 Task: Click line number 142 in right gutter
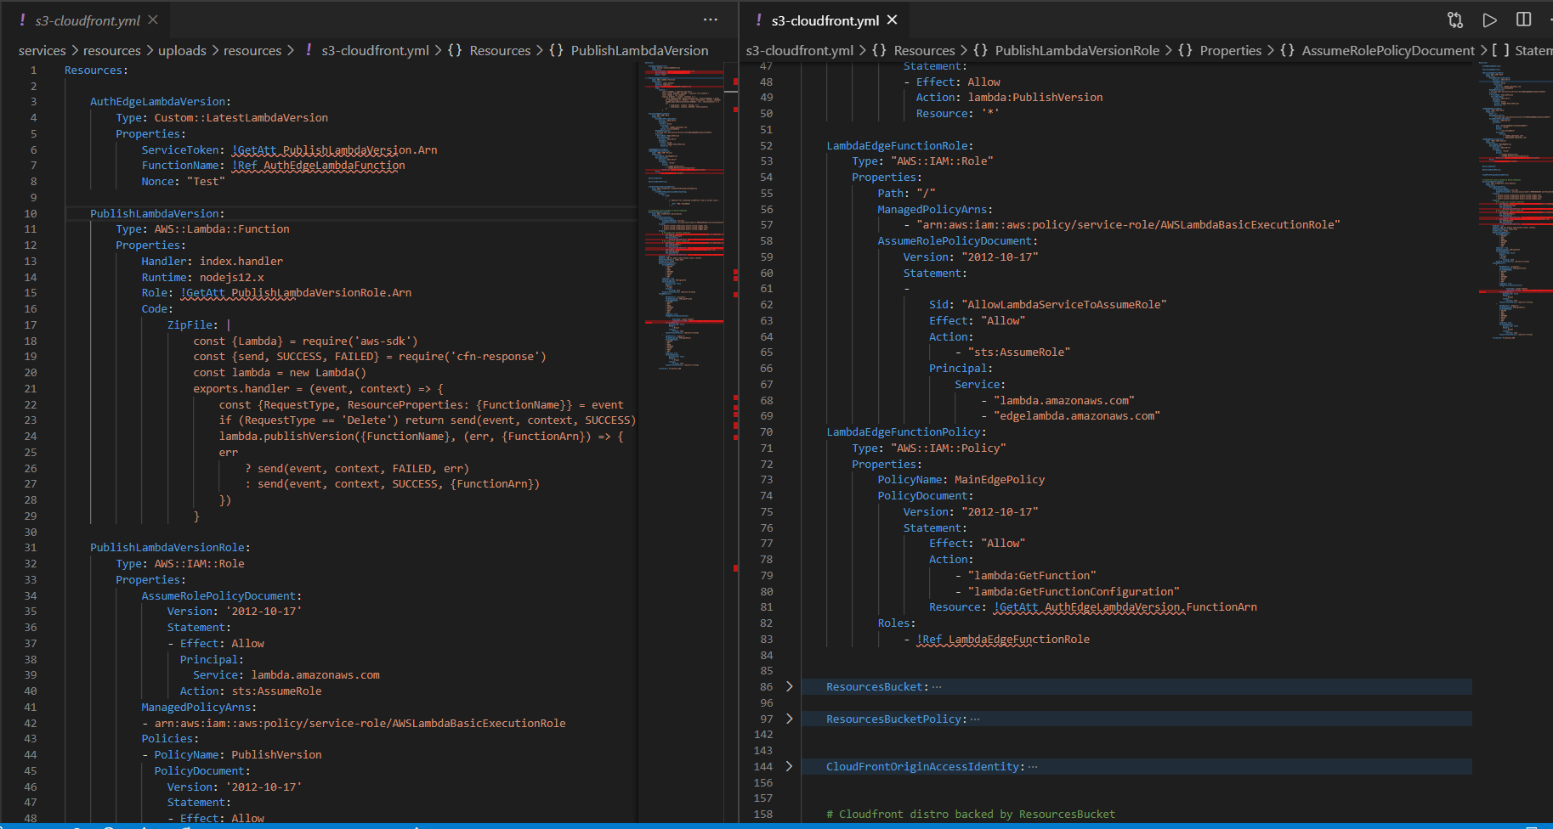point(763,735)
